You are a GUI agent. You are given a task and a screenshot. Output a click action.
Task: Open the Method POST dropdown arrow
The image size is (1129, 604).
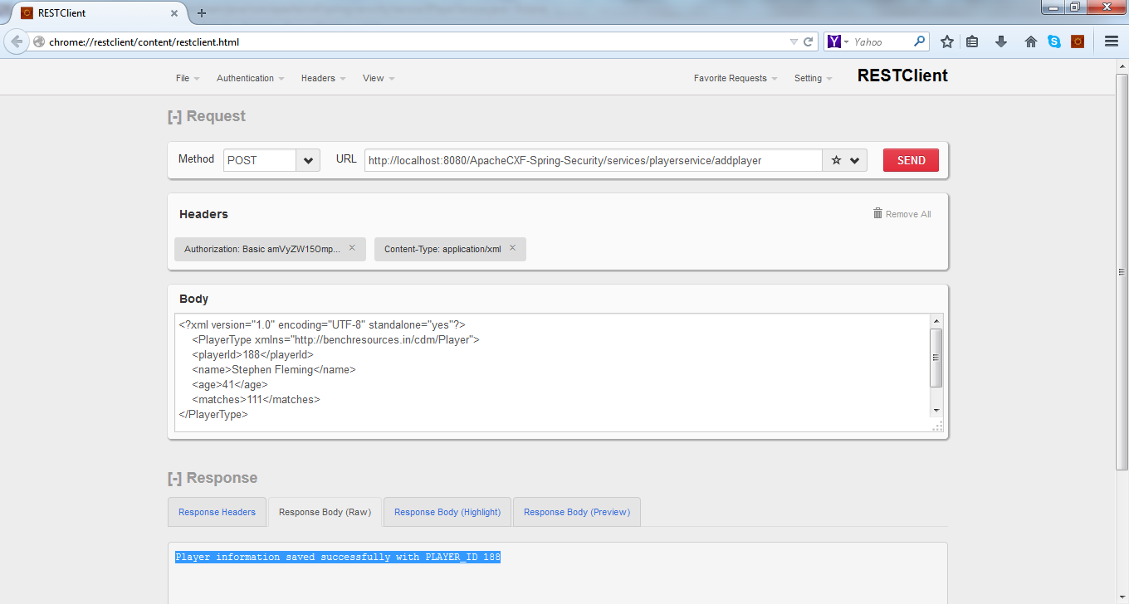click(x=308, y=160)
